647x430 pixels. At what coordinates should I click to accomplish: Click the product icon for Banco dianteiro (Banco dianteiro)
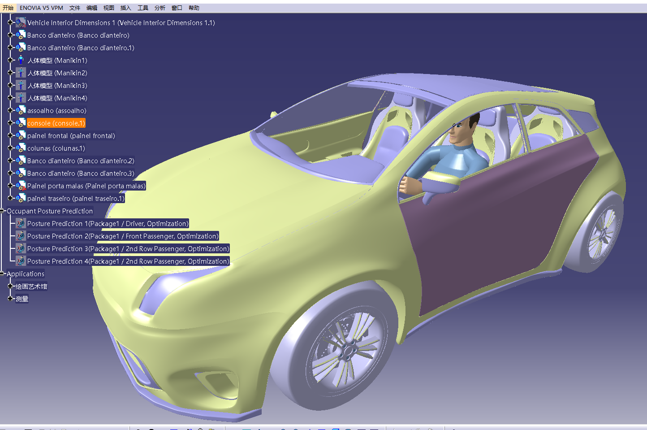click(x=21, y=35)
